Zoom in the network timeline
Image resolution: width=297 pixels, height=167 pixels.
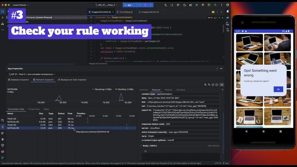209,84
